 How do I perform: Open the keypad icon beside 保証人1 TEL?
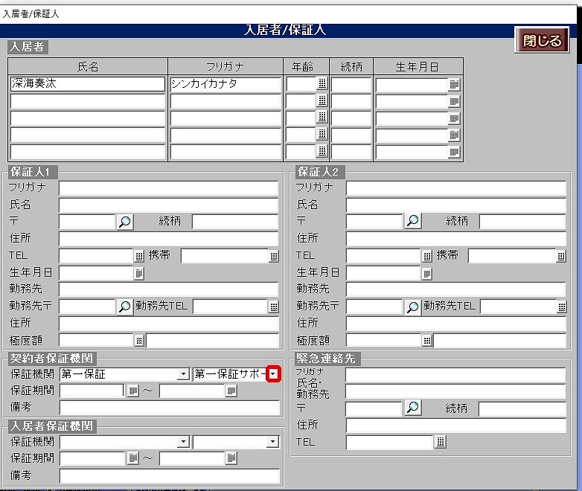click(138, 256)
